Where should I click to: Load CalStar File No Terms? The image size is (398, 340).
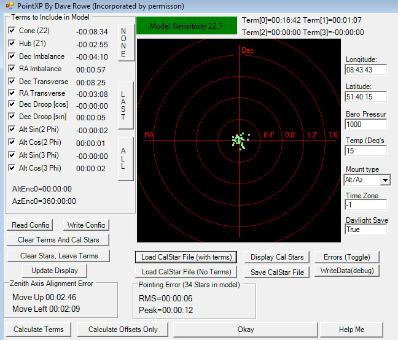click(x=186, y=272)
